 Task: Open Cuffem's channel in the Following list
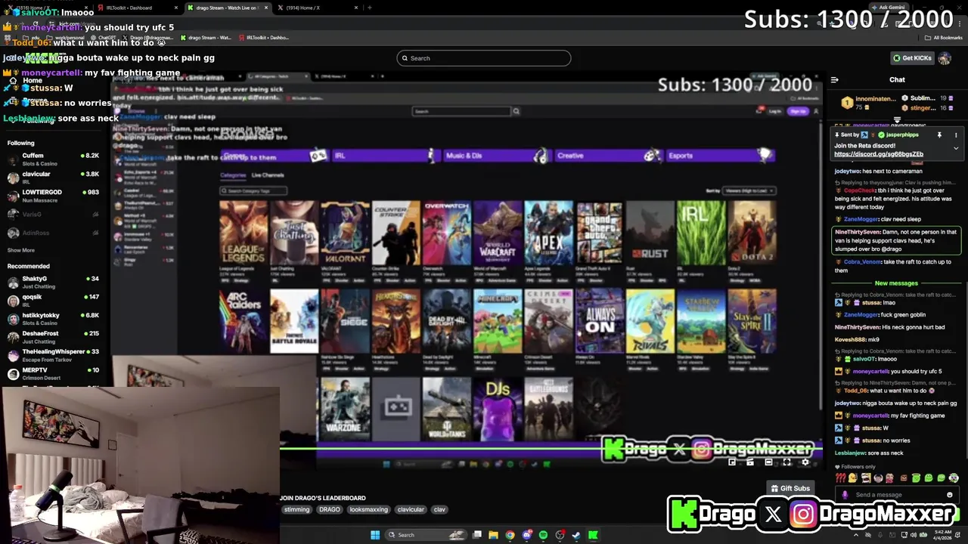point(53,159)
